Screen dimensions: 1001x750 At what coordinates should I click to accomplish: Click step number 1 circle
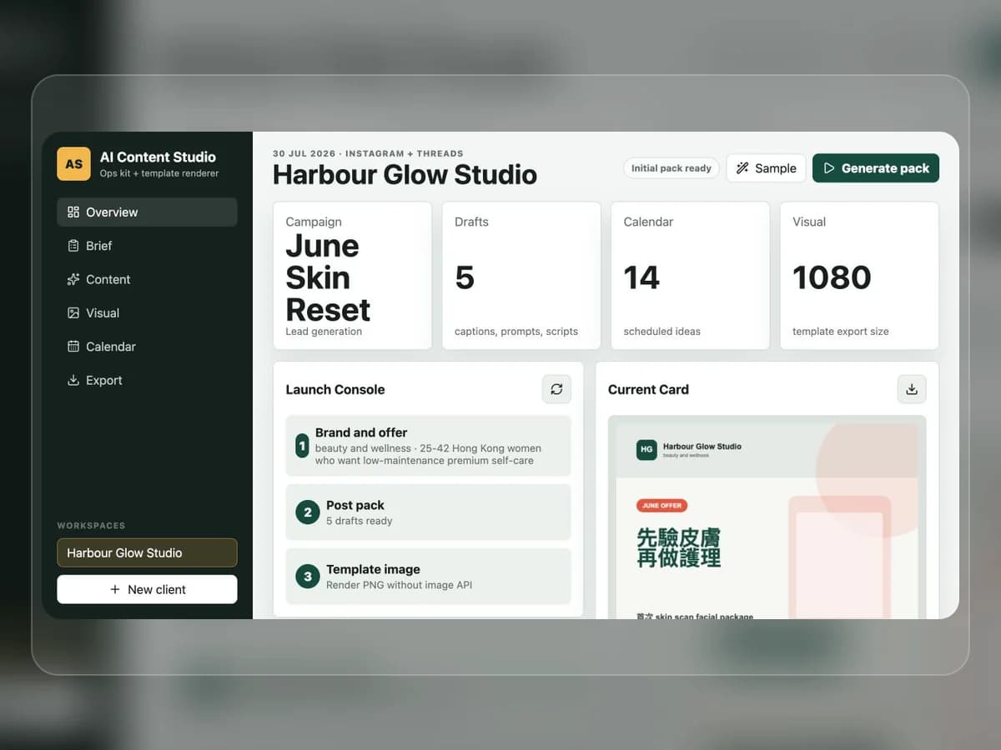pyautogui.click(x=302, y=446)
